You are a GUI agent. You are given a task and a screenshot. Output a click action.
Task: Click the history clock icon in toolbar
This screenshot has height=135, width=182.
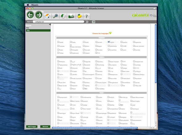click(63, 16)
